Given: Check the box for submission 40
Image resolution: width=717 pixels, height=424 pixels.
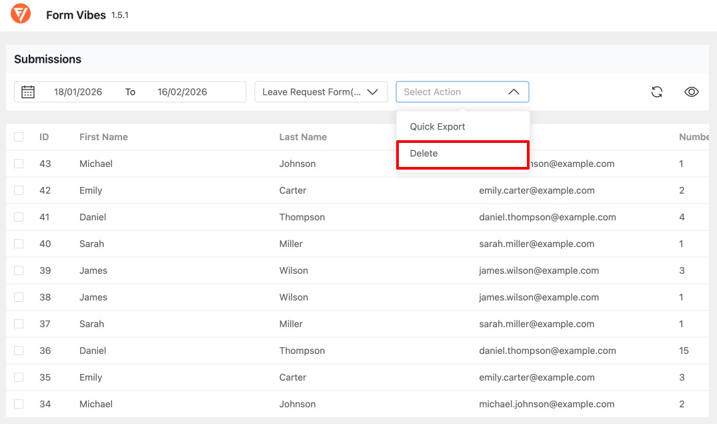Looking at the screenshot, I should (x=19, y=244).
